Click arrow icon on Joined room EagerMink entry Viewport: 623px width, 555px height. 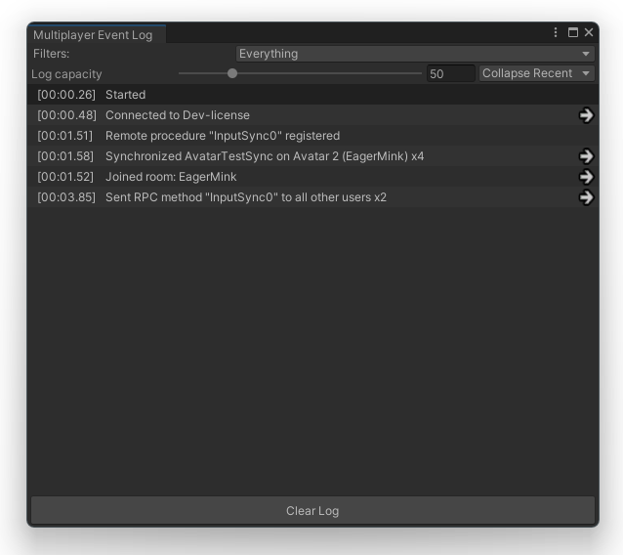[x=586, y=177]
